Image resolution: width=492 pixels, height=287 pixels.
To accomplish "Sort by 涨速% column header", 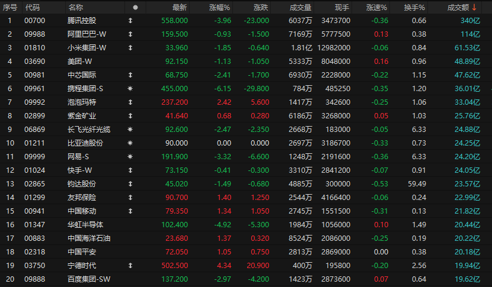I will point(376,8).
